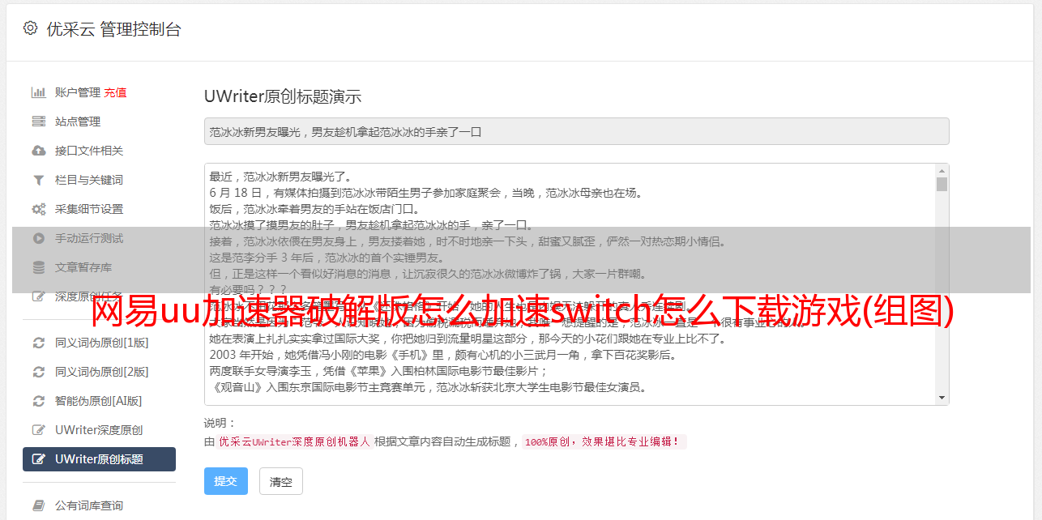Click the line starting "2003 年开始，她凭借冯小刚"

[442, 355]
